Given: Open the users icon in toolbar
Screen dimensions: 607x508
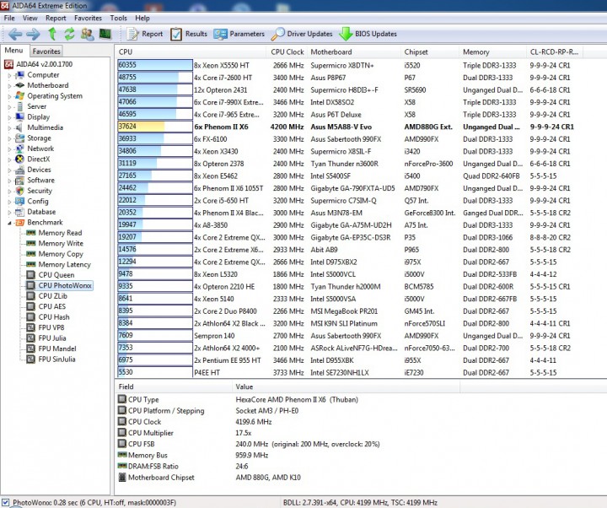Looking at the screenshot, I should [x=88, y=34].
